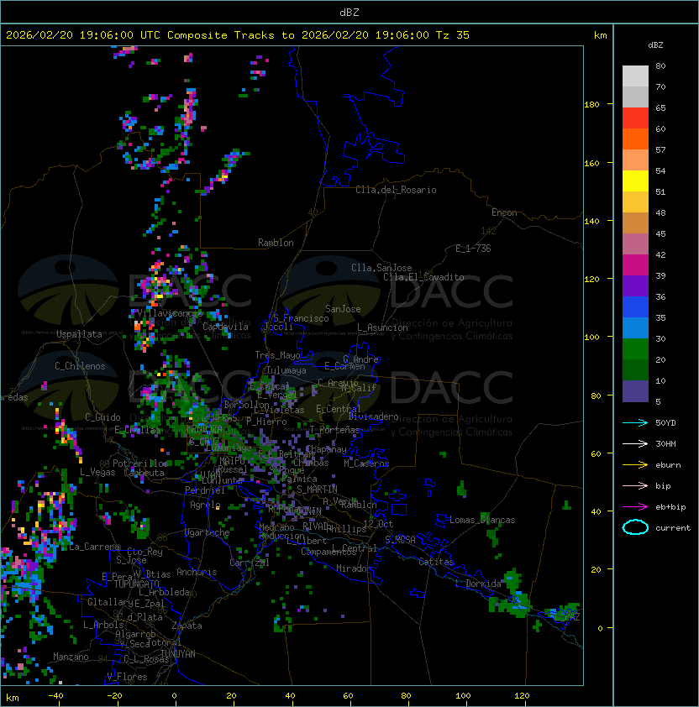This screenshot has height=707, width=699.
Task: Click the Manzano place label
Action: pos(71,657)
